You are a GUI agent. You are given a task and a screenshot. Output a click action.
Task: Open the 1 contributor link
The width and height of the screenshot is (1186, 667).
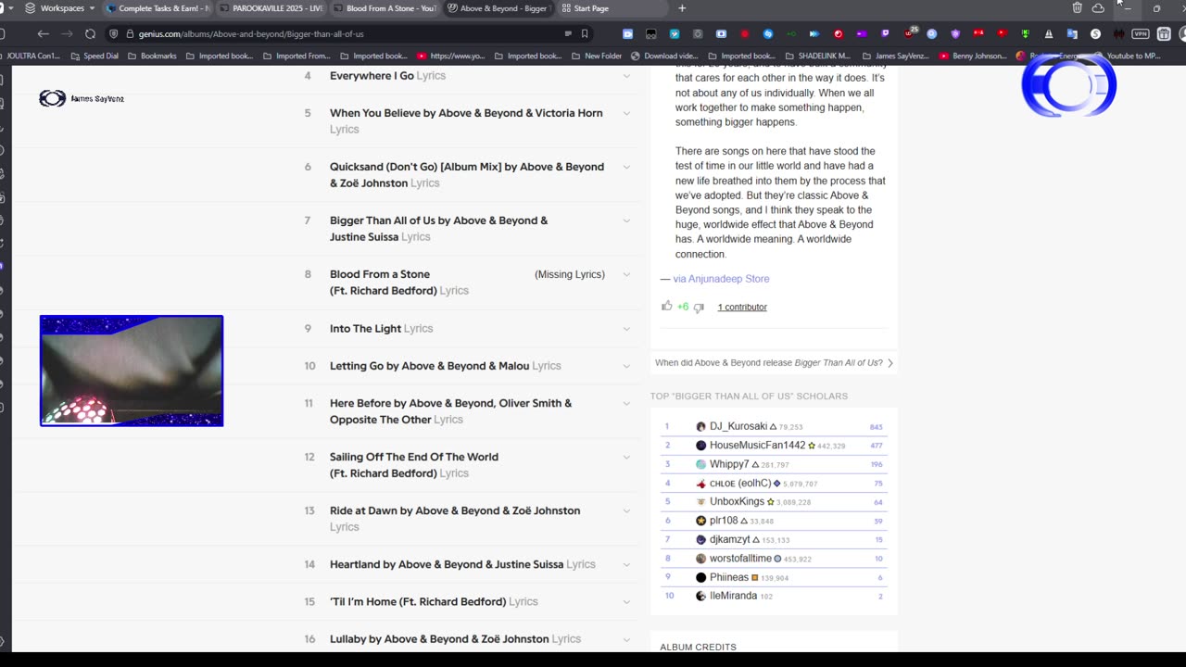(x=742, y=307)
